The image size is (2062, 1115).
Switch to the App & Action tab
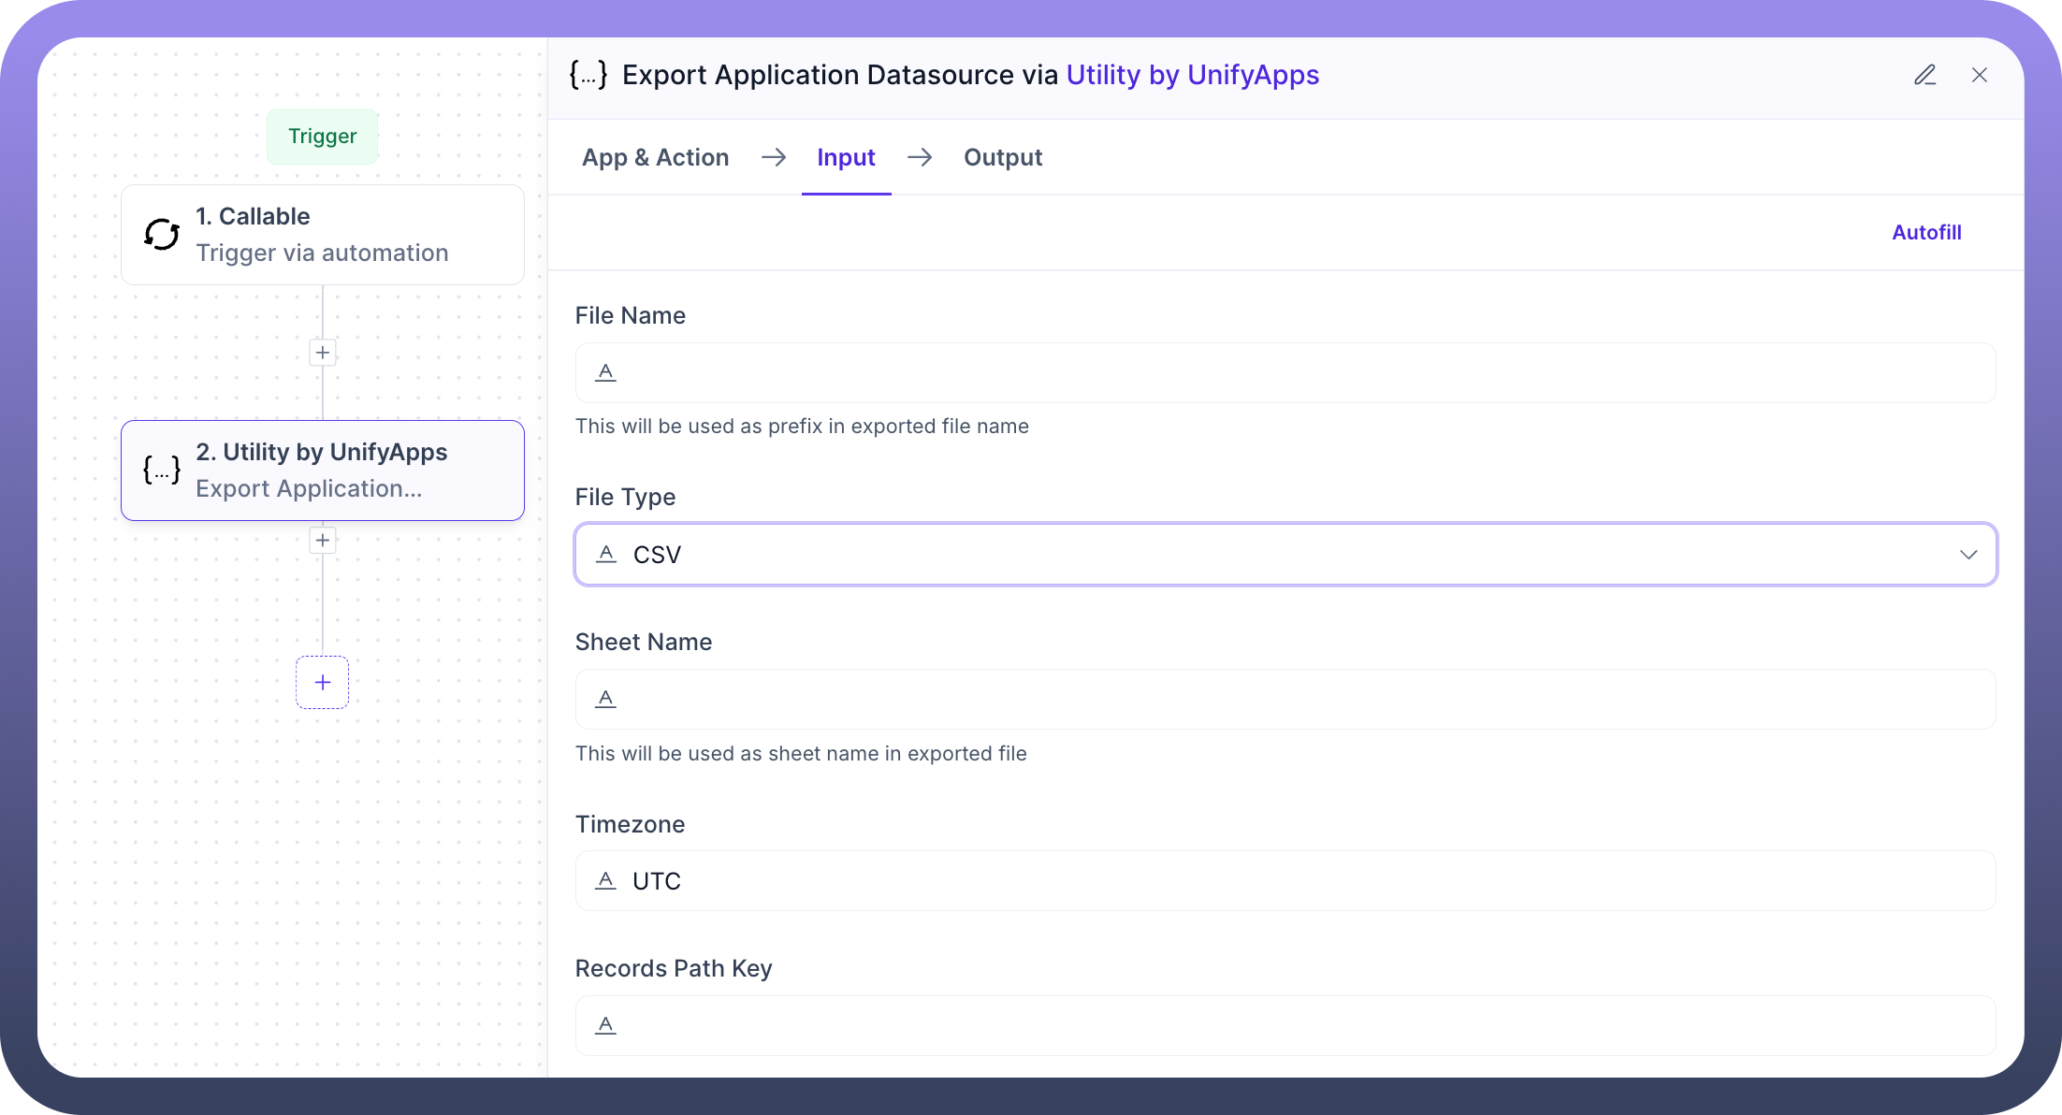655,157
